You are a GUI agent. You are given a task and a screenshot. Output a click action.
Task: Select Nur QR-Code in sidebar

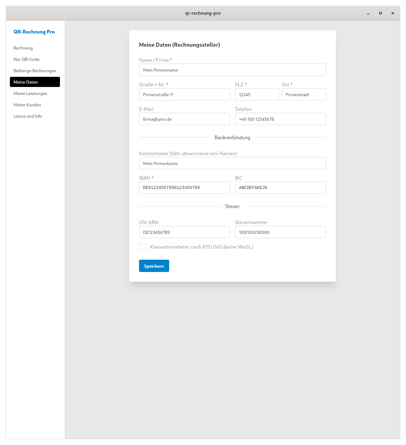point(26,59)
